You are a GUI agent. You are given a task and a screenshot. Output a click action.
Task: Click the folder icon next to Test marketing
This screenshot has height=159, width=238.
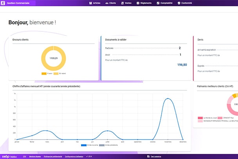pos(148,156)
